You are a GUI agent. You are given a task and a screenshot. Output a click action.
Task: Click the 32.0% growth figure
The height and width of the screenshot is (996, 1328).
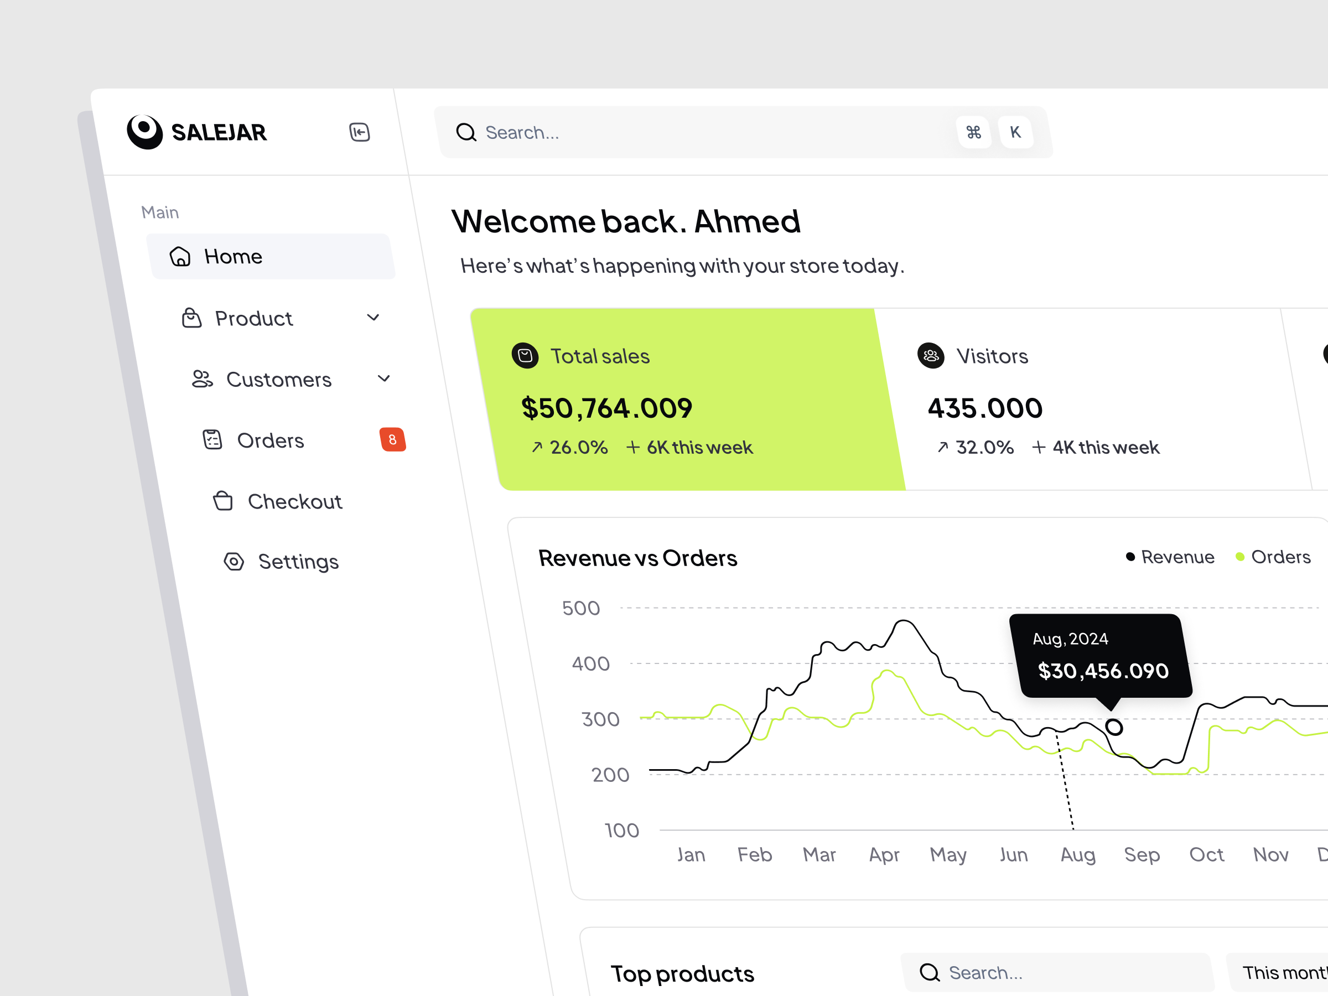click(984, 447)
